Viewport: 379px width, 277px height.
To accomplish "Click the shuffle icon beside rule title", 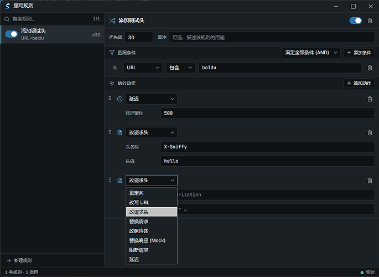I will tap(112, 20).
